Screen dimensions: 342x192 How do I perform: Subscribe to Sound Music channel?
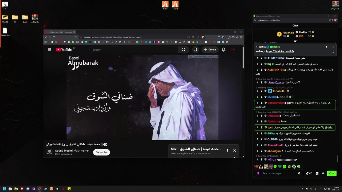click(102, 152)
